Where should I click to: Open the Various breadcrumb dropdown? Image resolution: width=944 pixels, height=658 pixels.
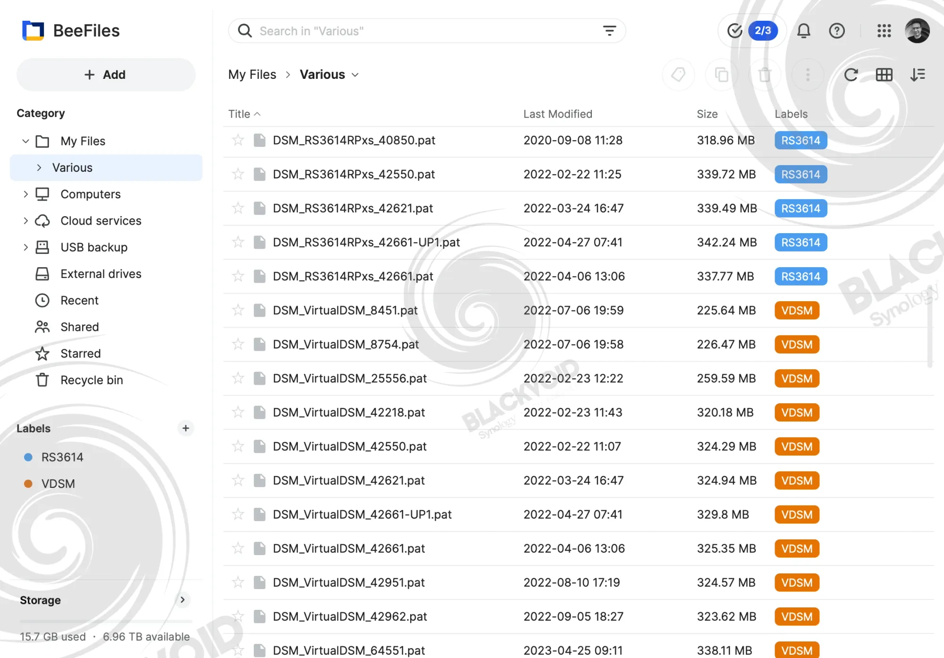pyautogui.click(x=355, y=75)
